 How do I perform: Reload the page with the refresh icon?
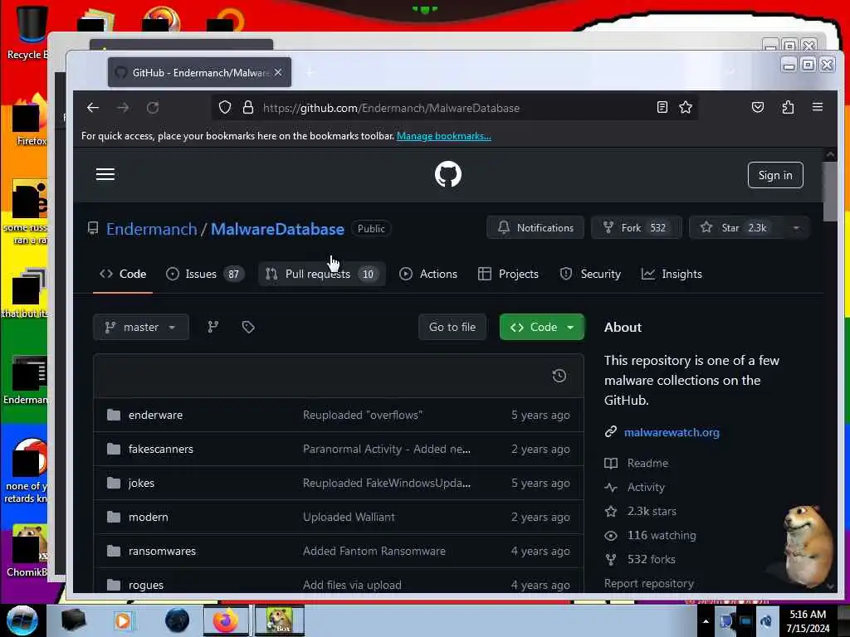coord(153,107)
